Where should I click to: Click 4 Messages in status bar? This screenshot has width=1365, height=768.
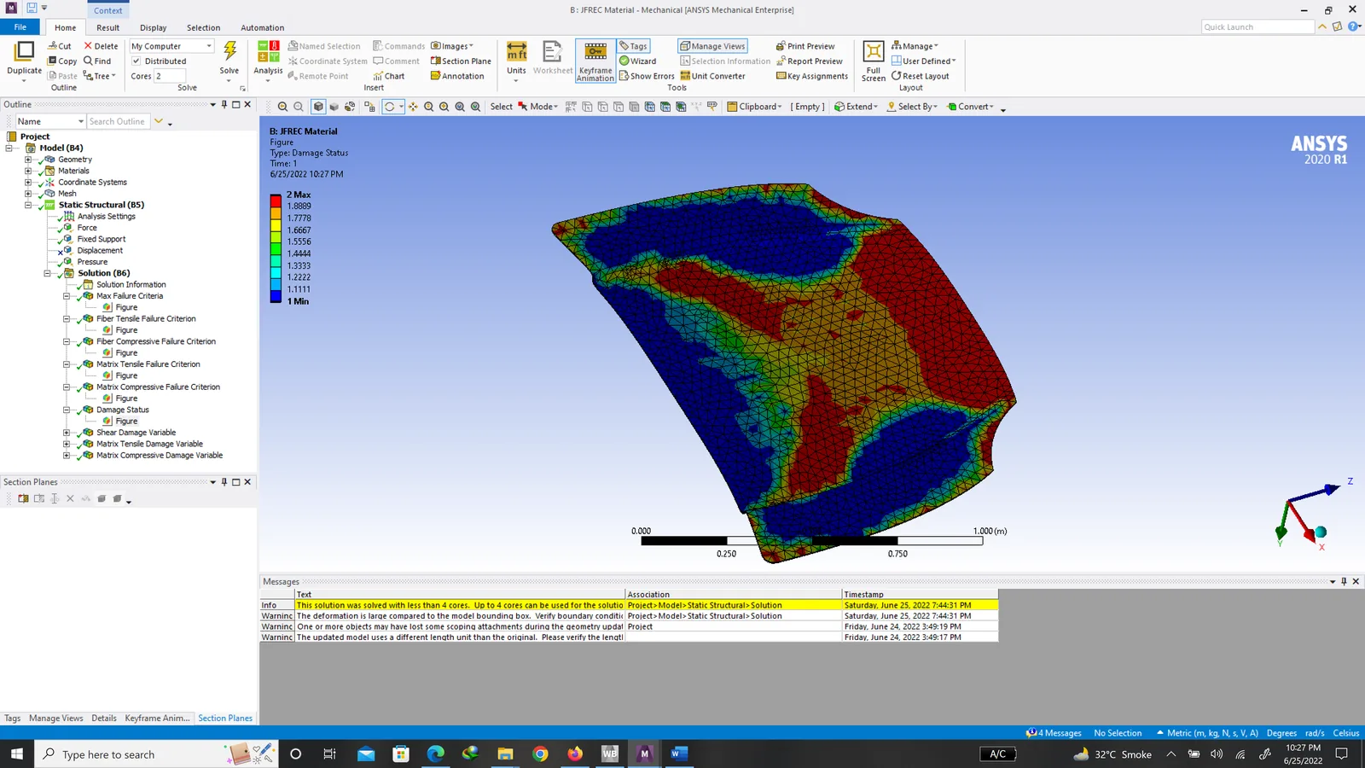point(1054,733)
